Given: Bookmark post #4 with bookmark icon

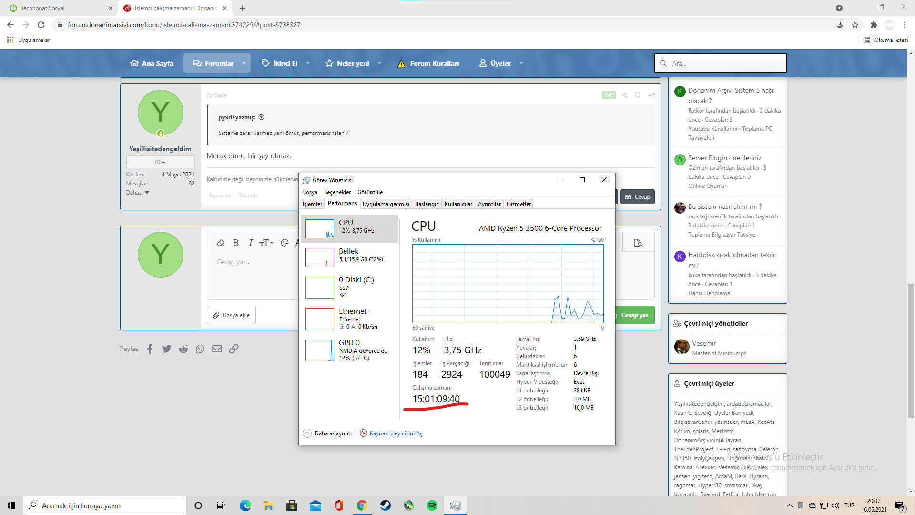Looking at the screenshot, I should pos(638,95).
